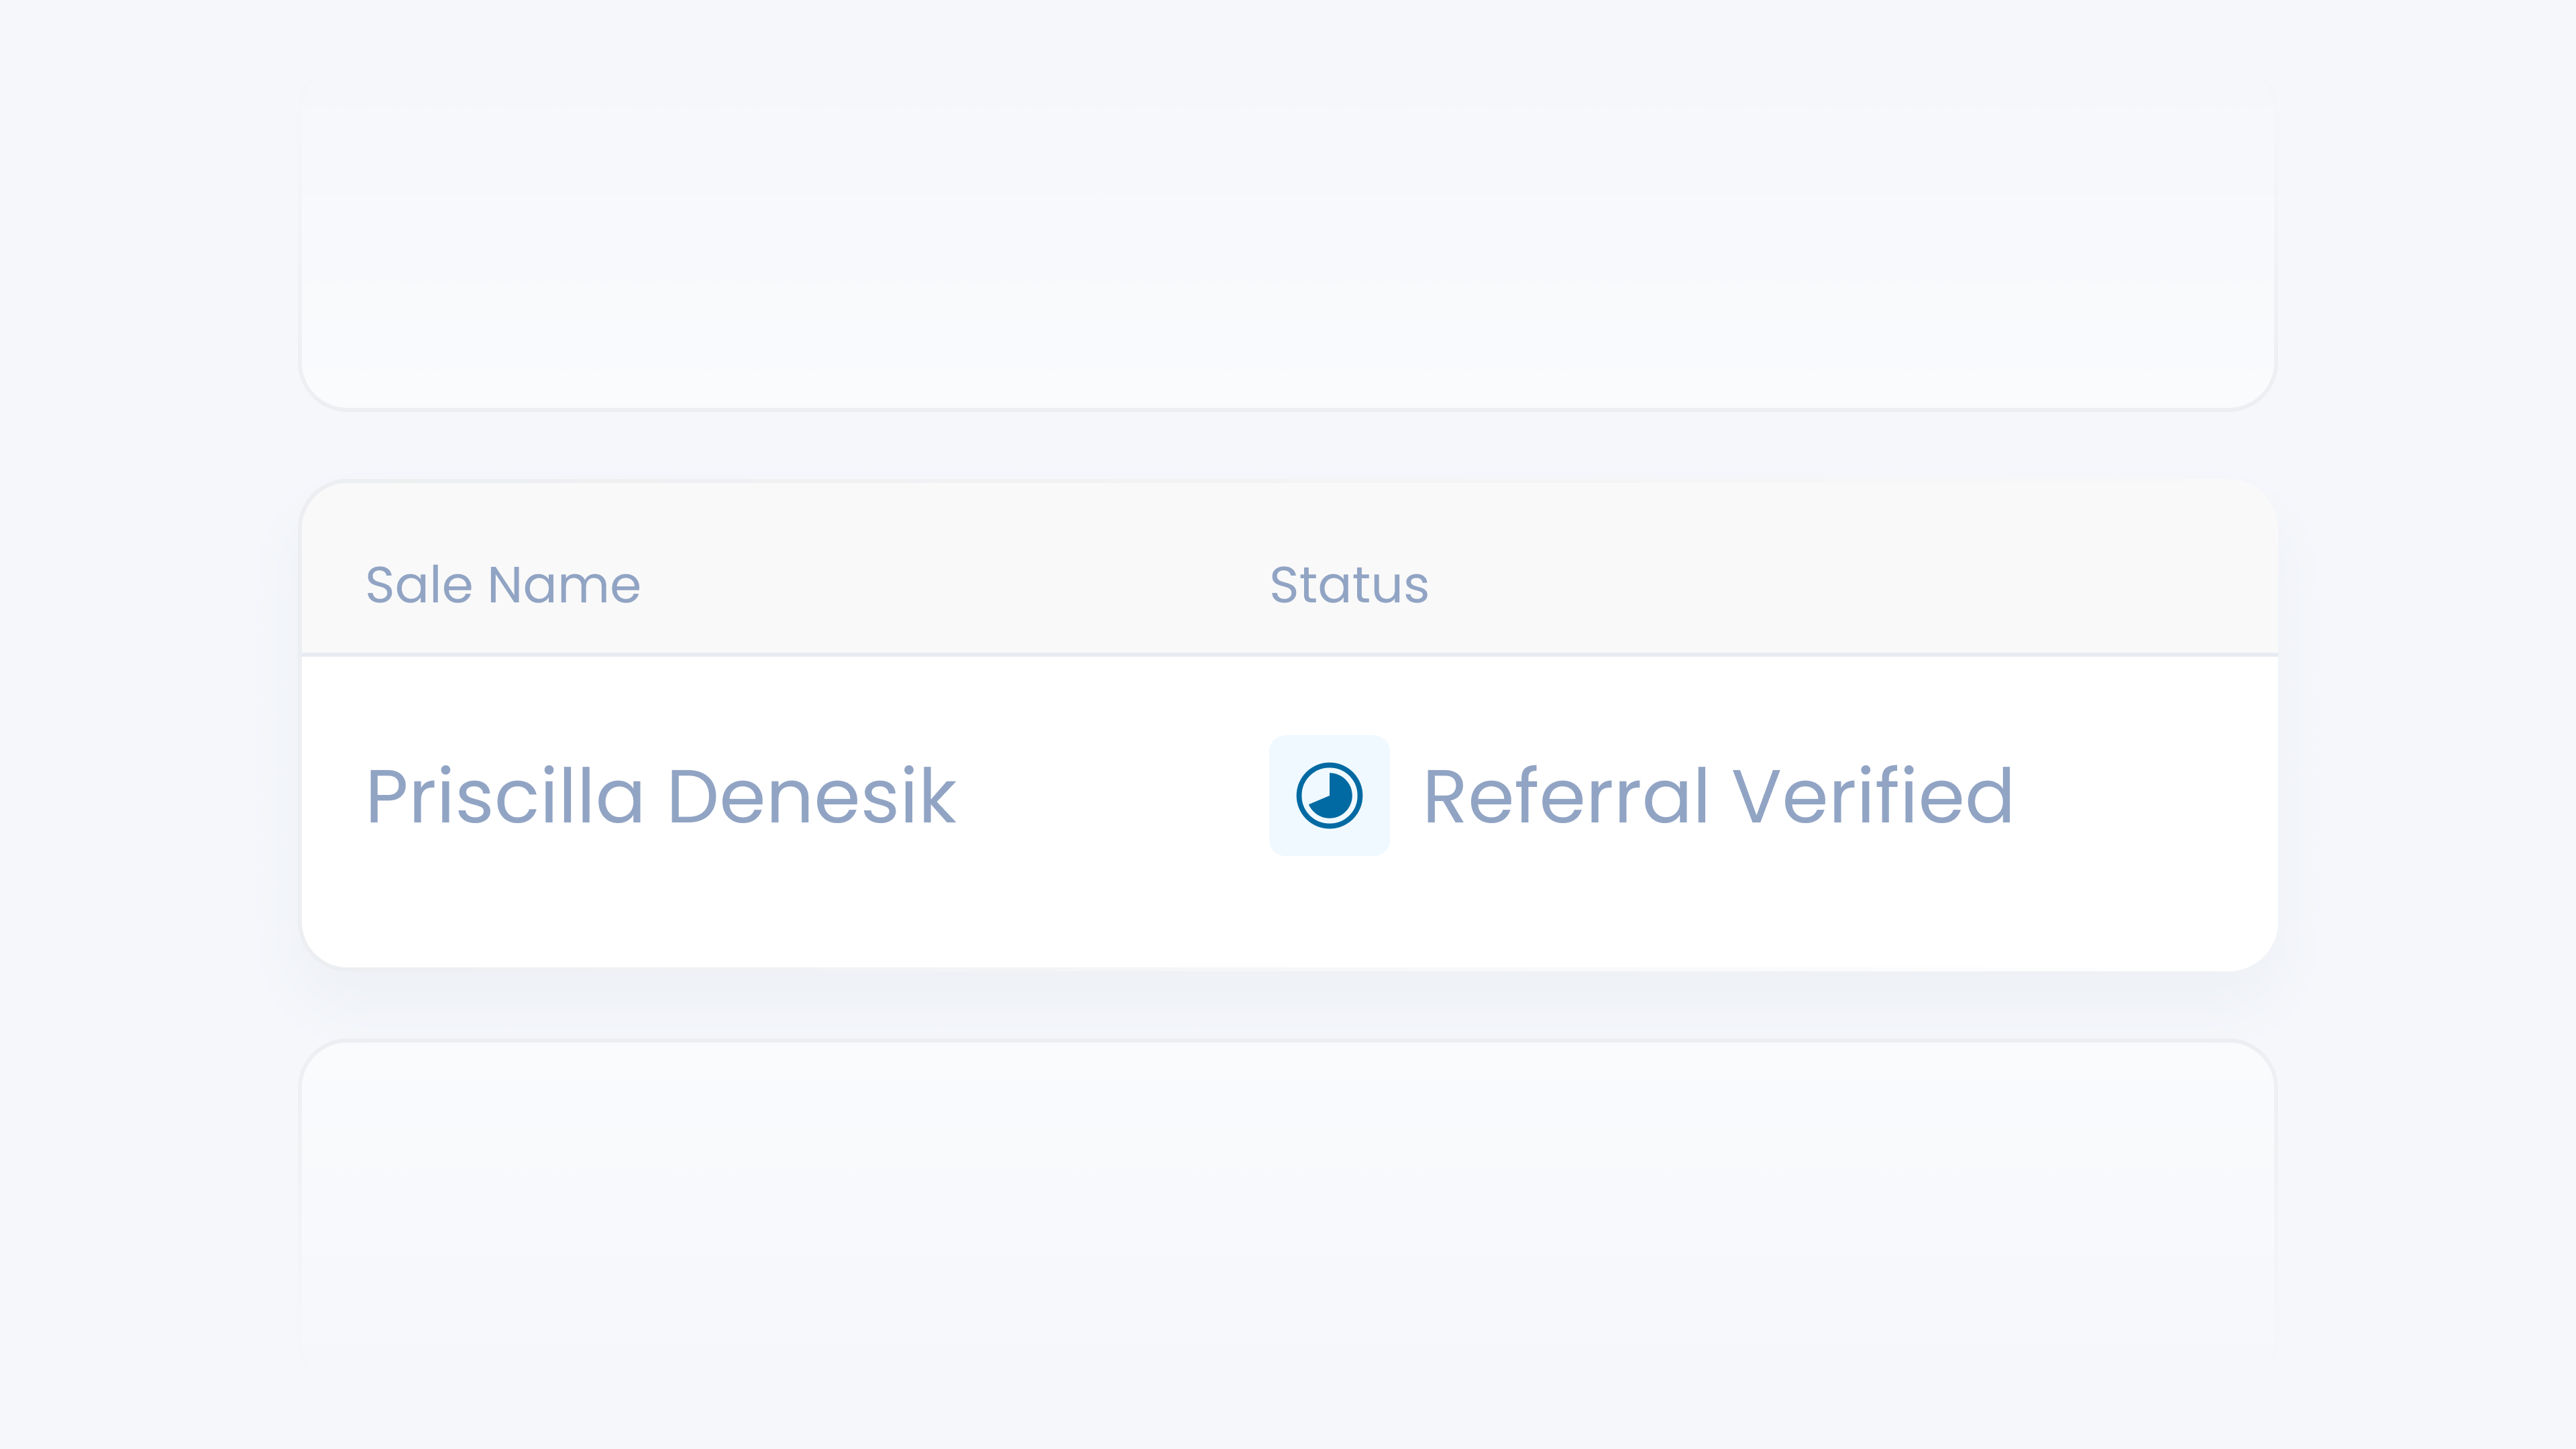Click blank row area between name and status

(x=1110, y=796)
